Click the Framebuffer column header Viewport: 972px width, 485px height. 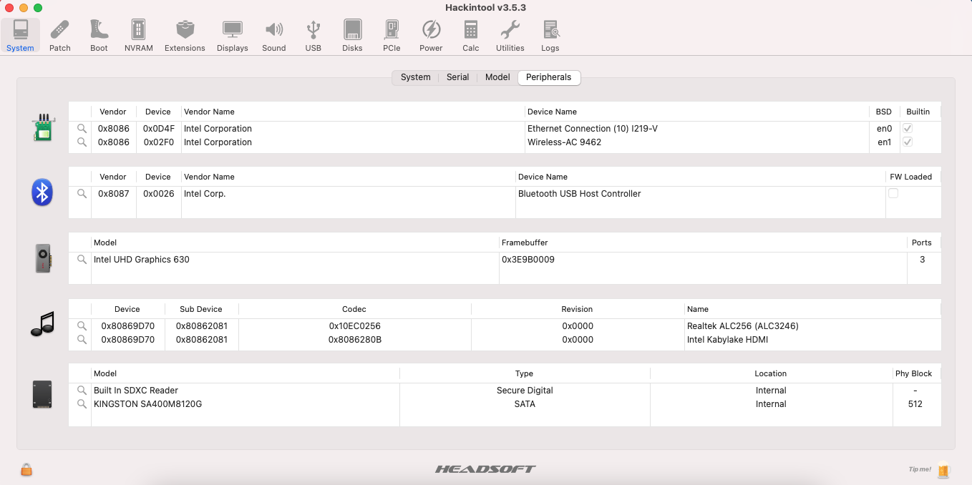pos(703,242)
